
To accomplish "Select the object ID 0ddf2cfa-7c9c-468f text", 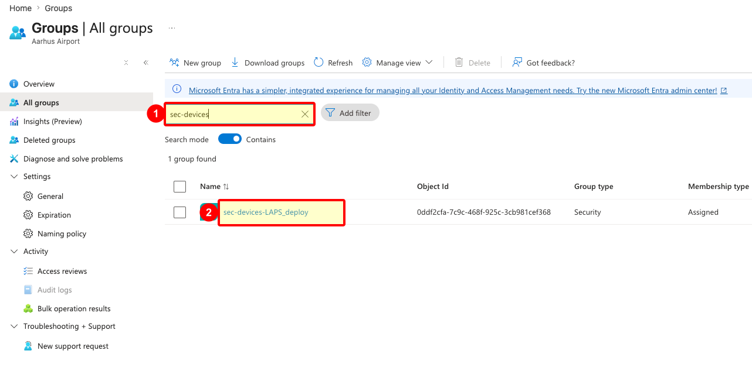I will [484, 212].
